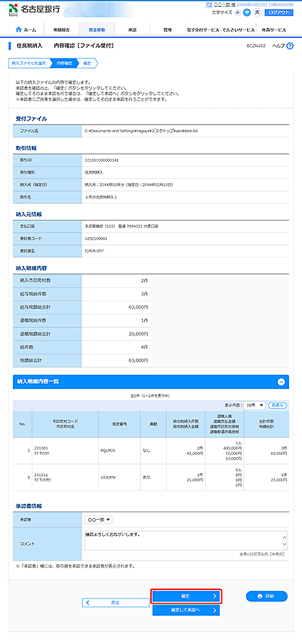The image size is (302, 643).
Task: Open the 表示件数 dropdown
Action: point(254,405)
